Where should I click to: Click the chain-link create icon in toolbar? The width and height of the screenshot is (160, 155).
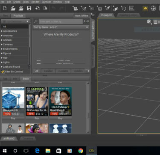pos(116,8)
